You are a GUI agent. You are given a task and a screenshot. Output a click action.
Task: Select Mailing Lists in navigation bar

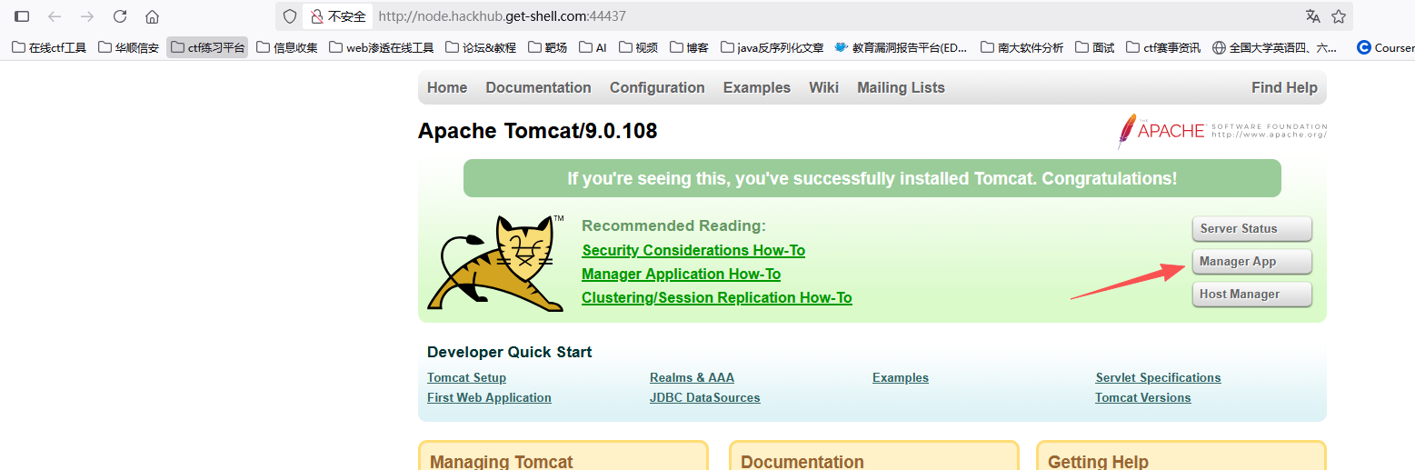click(901, 87)
